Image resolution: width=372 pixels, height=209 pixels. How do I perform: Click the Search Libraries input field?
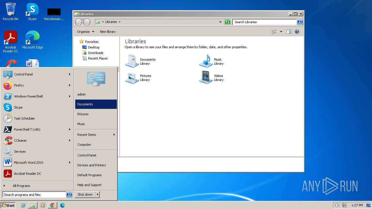click(264, 22)
